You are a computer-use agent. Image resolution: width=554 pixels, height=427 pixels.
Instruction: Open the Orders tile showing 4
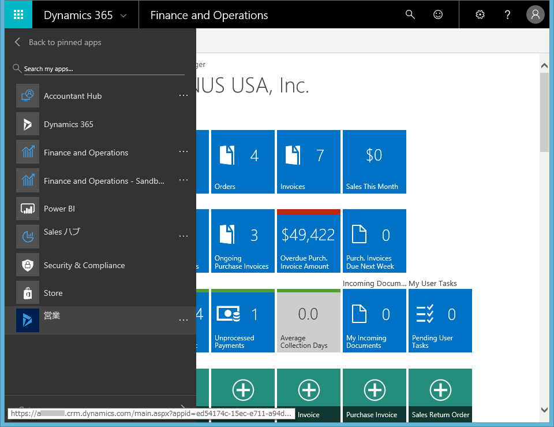243,162
